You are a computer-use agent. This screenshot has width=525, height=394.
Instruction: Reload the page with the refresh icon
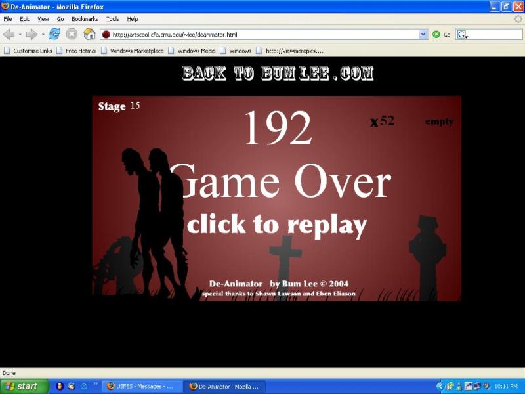(x=54, y=34)
